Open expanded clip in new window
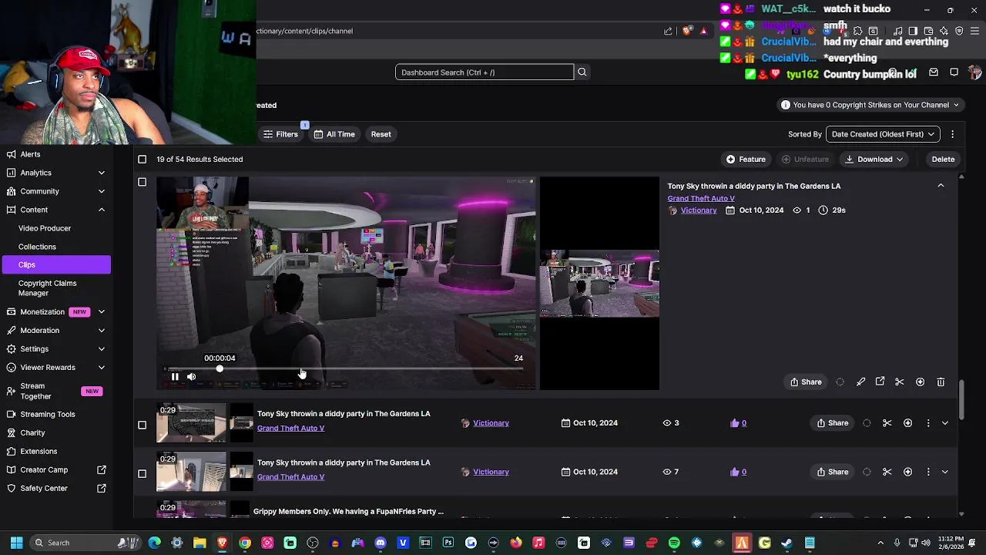 (x=880, y=382)
